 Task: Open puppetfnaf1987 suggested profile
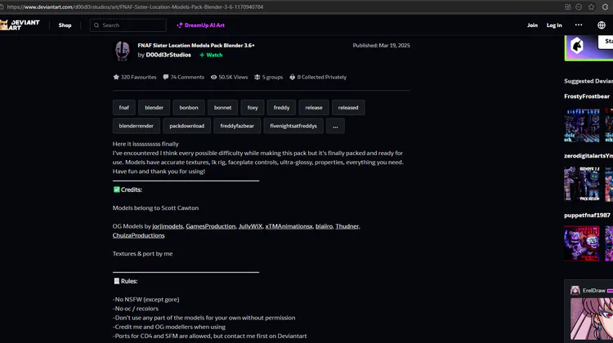click(587, 216)
